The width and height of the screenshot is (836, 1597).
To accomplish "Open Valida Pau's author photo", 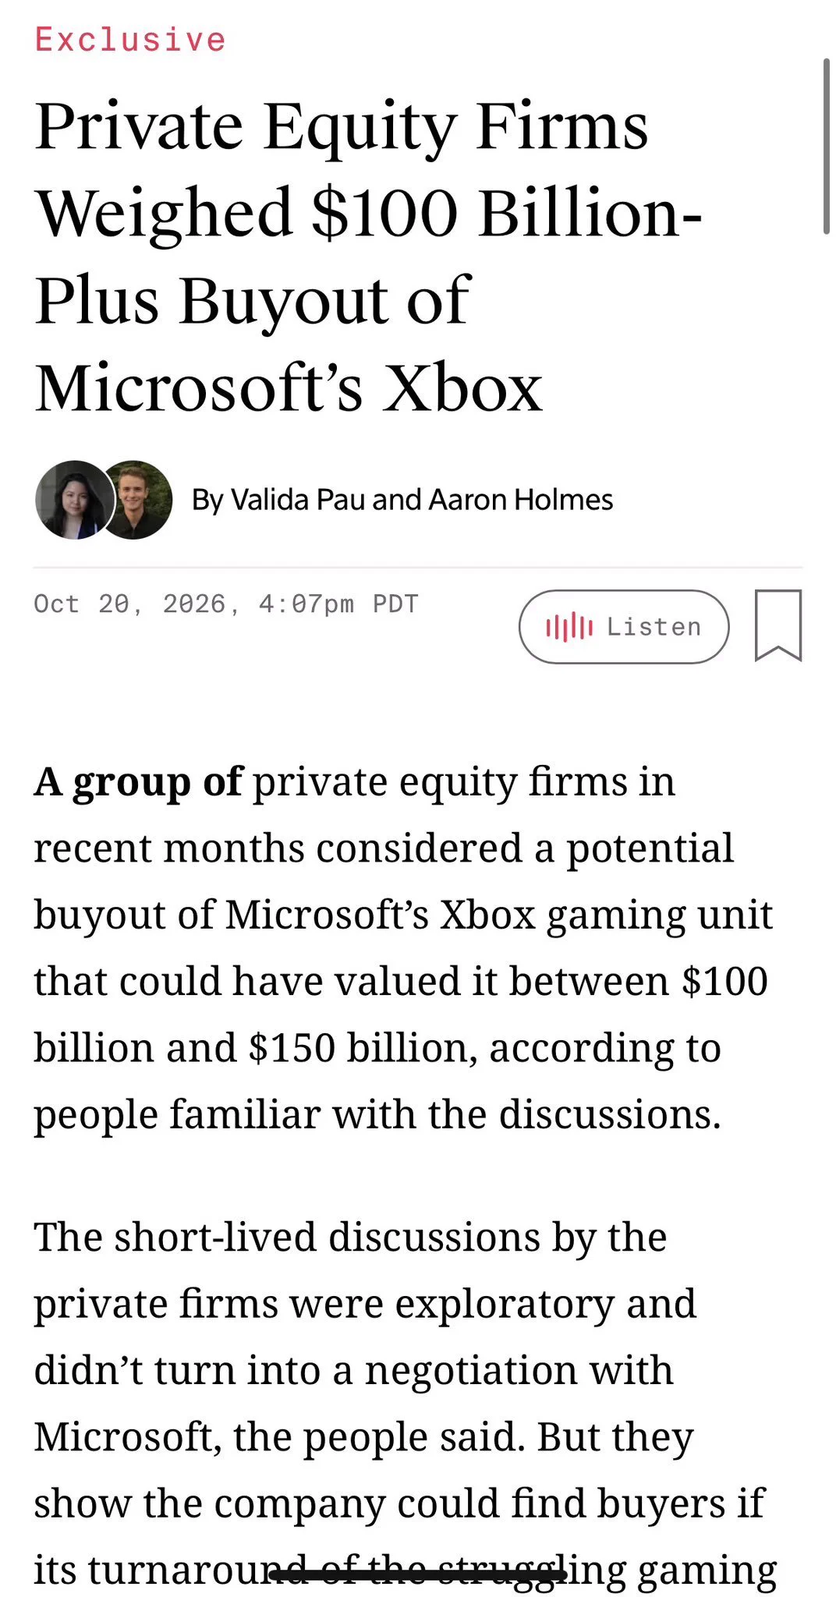I will click(x=74, y=500).
